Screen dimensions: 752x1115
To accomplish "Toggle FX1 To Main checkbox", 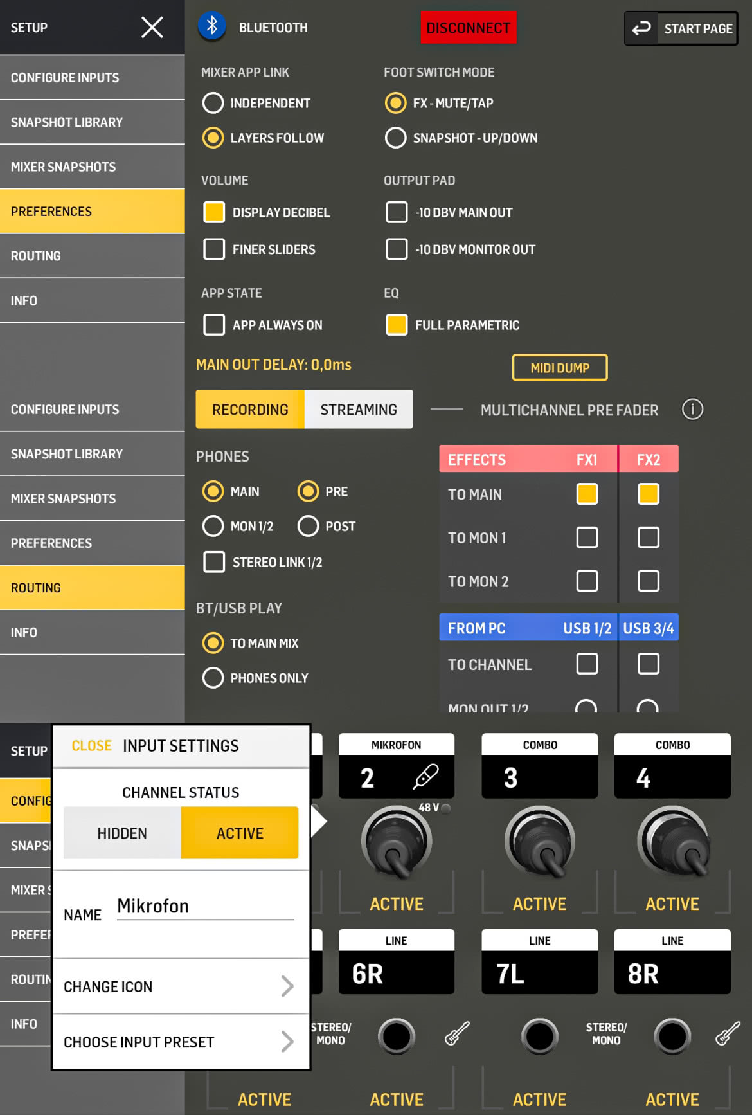I will 587,494.
